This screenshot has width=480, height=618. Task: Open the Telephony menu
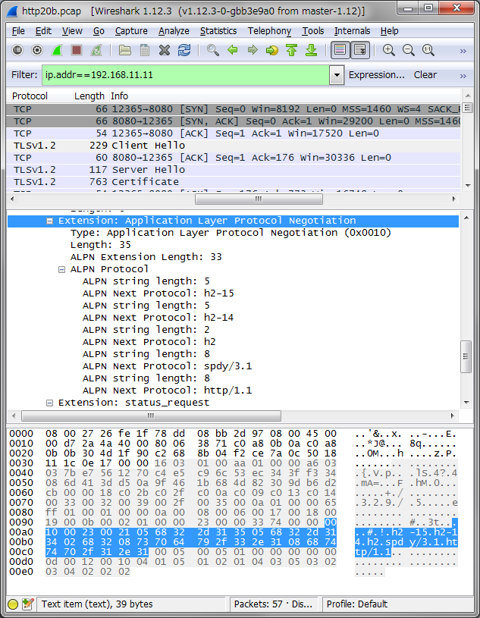[269, 31]
